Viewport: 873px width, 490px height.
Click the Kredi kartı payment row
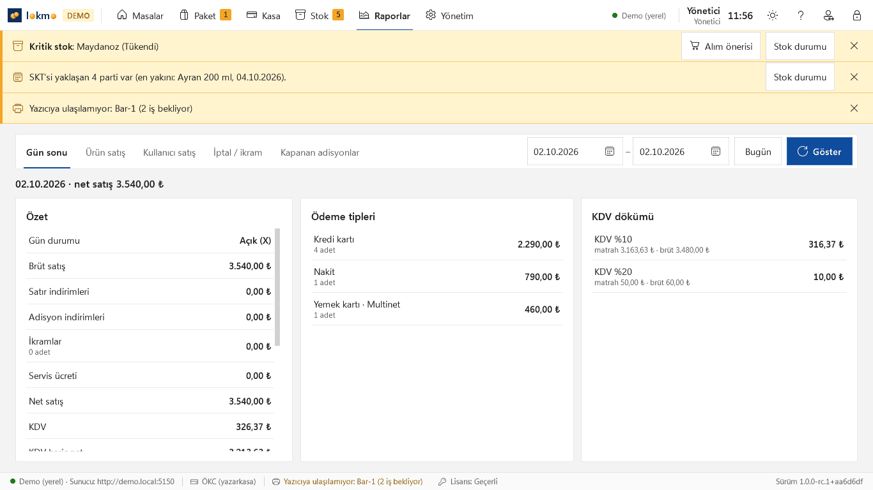(x=437, y=244)
